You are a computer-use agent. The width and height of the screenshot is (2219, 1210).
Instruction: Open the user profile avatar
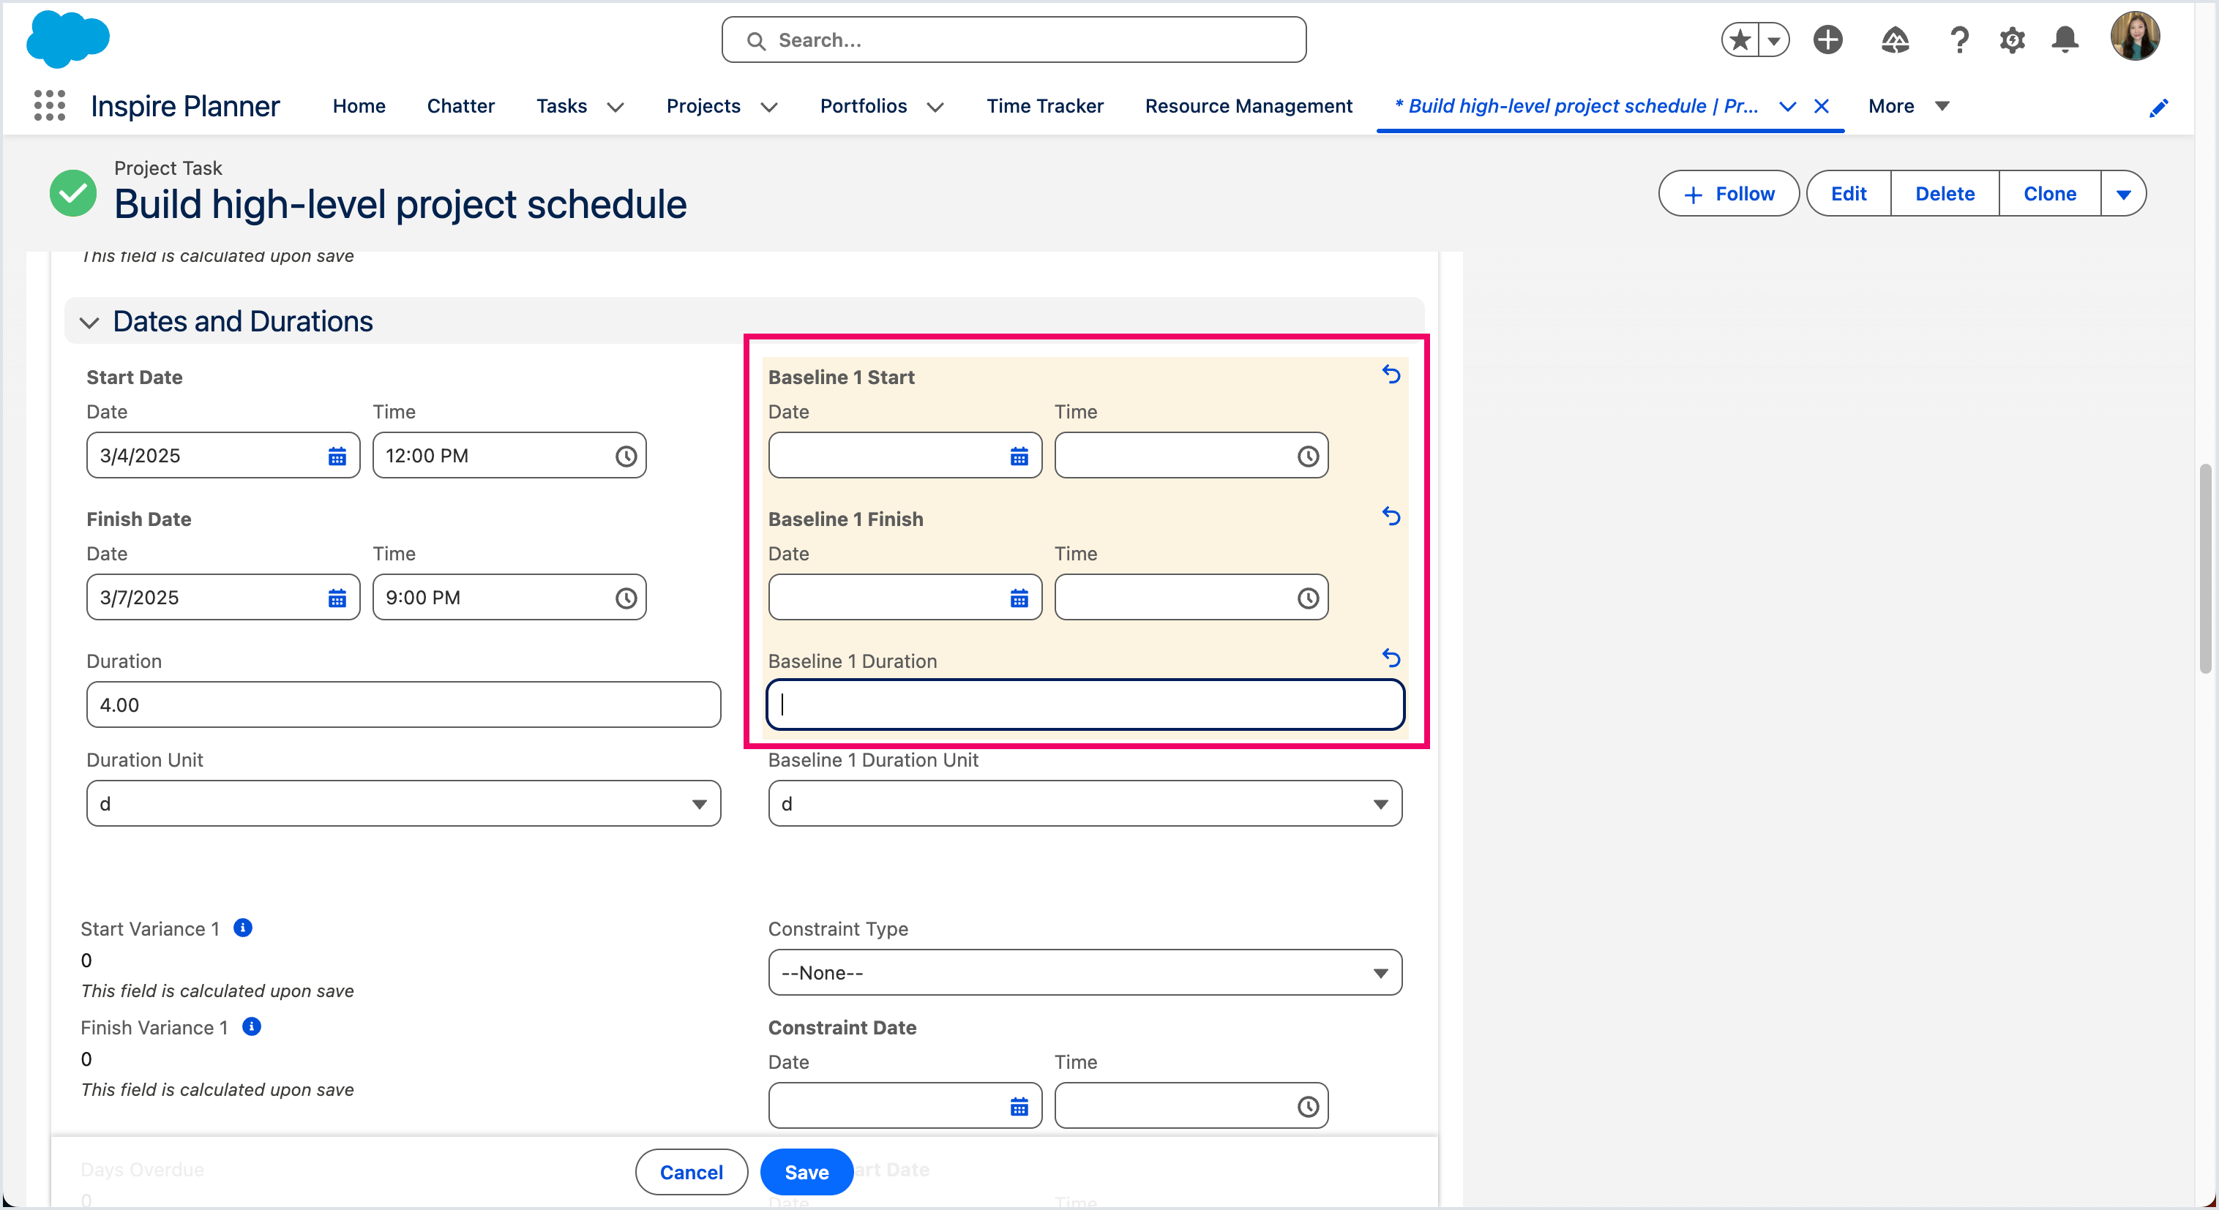point(2135,36)
